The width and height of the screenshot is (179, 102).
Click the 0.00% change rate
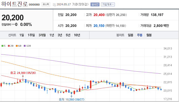click(x=26, y=24)
